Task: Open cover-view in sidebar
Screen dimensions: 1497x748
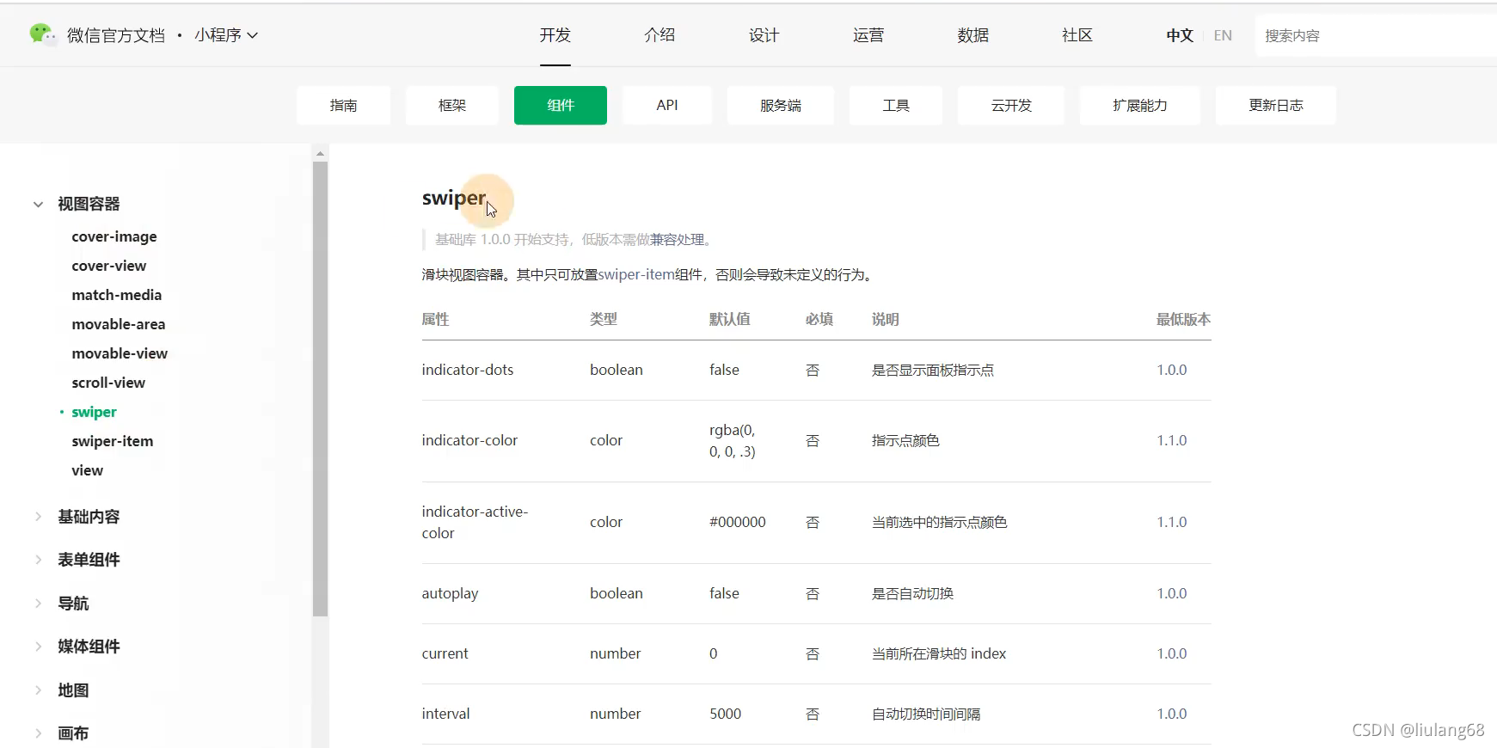Action: click(x=109, y=266)
